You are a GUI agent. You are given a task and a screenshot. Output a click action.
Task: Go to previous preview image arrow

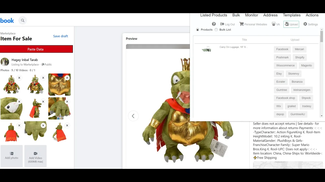(133, 116)
